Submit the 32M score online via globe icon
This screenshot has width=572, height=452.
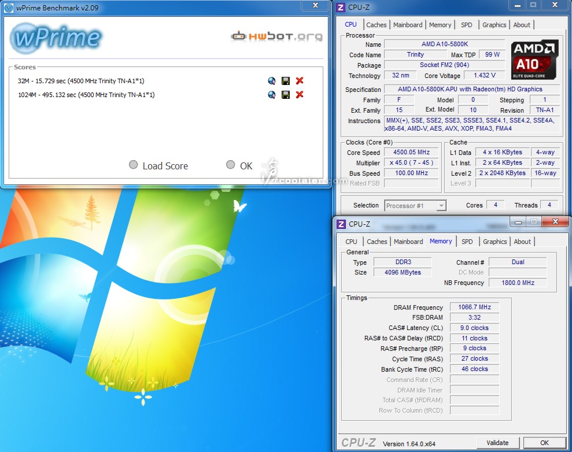click(x=271, y=81)
